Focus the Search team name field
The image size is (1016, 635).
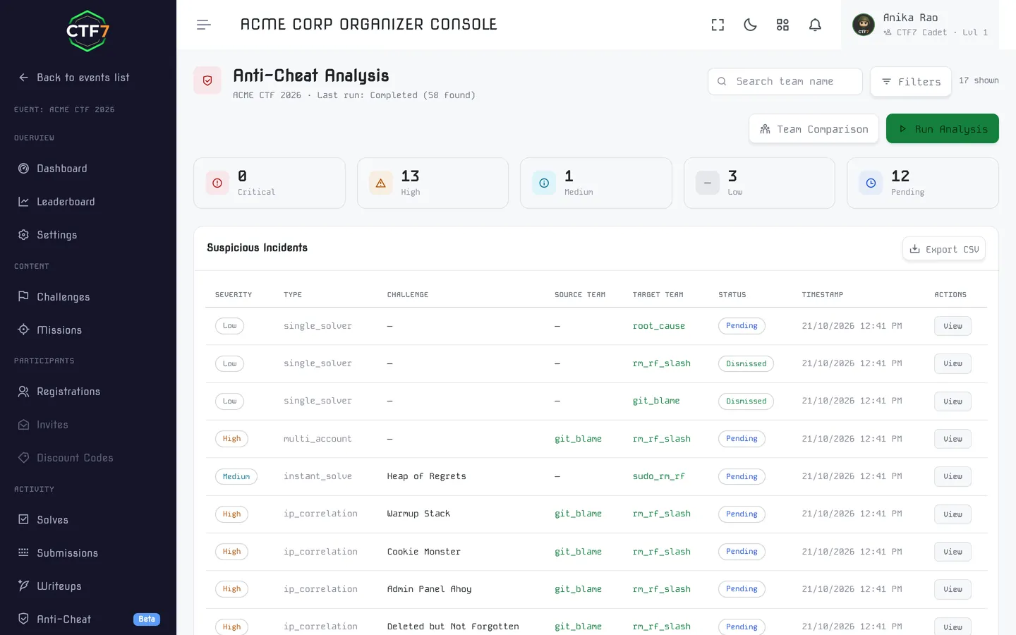coord(785,81)
